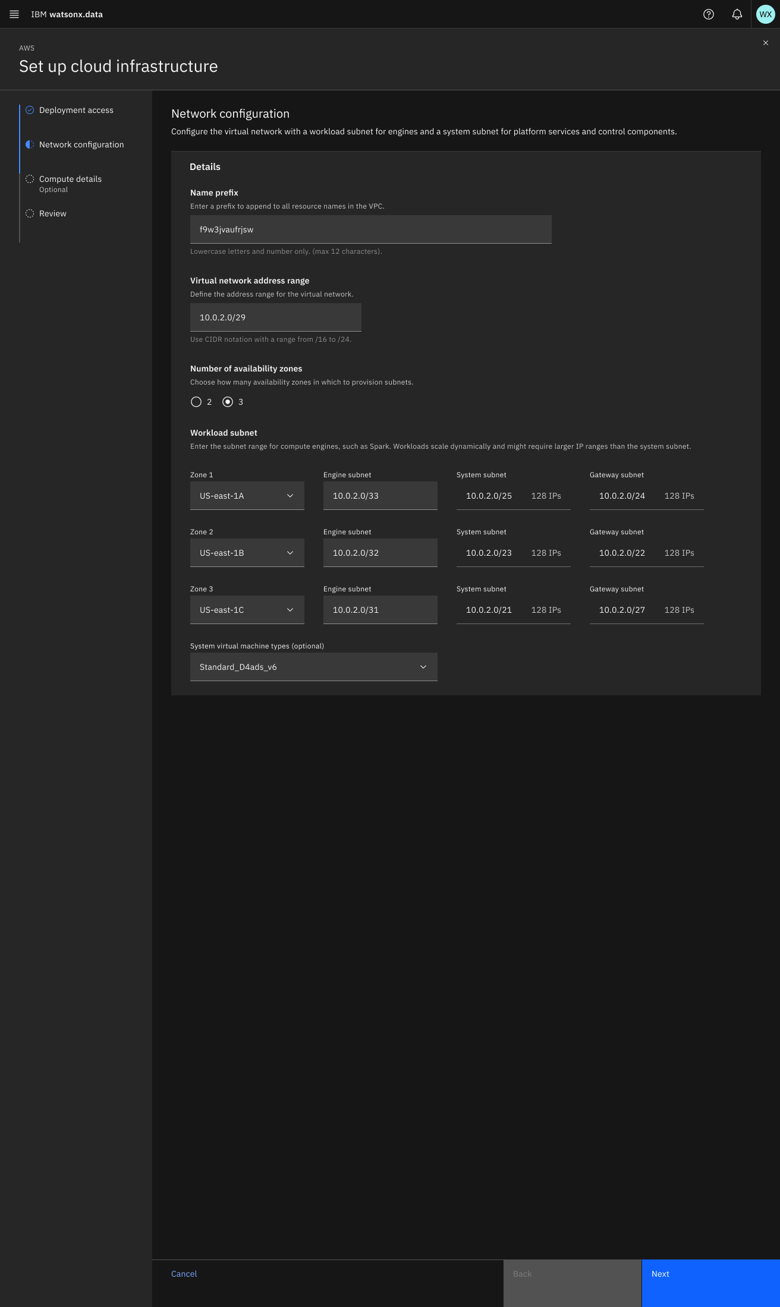Edit Zone 1 engine subnet 10.0.2.0/33
Viewport: 780px width, 1307px height.
click(x=380, y=496)
